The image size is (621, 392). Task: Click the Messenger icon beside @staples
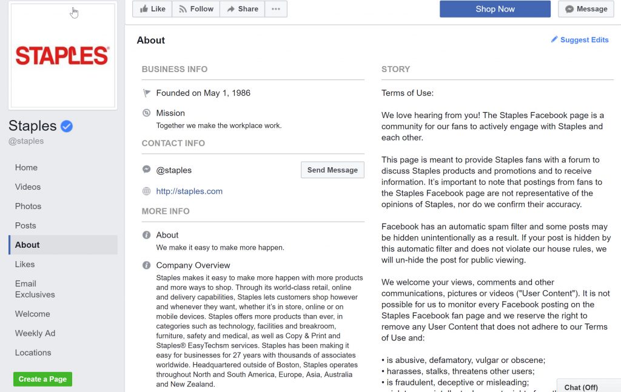(147, 169)
